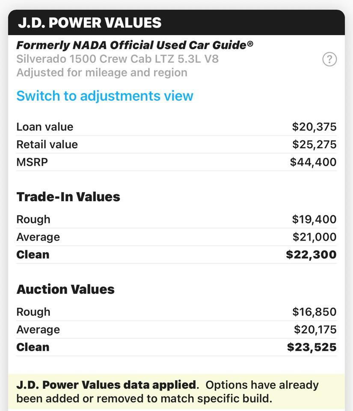
Task: Select the $19,400 rough trade-in amount
Action: (x=314, y=219)
